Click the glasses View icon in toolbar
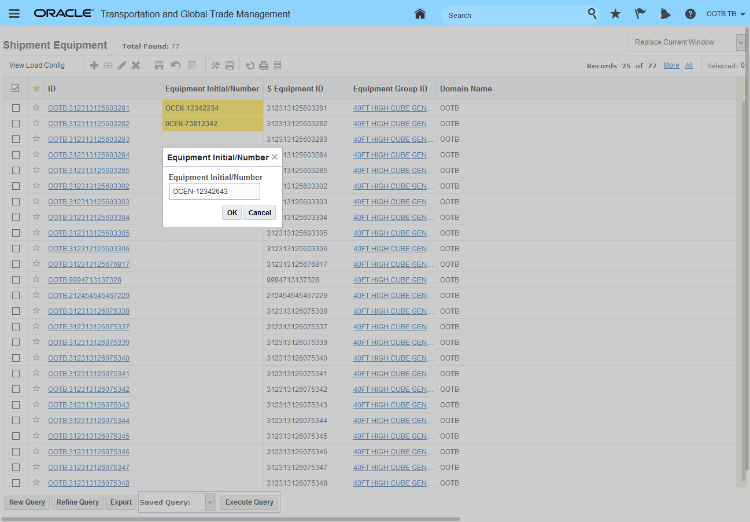 point(108,65)
